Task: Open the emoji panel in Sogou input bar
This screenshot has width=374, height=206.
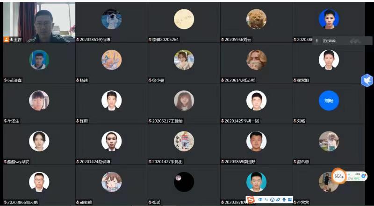Action: click(x=272, y=199)
